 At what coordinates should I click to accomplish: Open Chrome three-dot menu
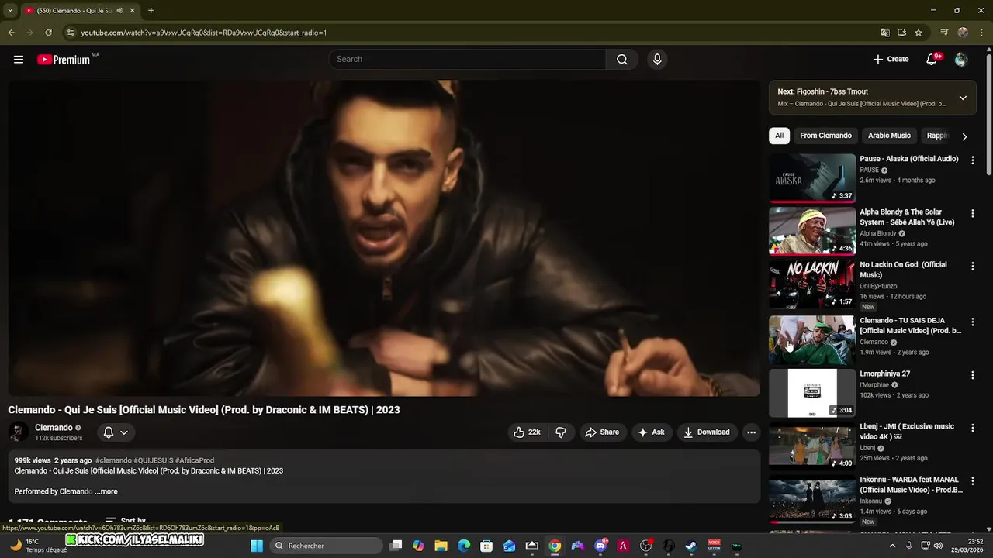981,33
